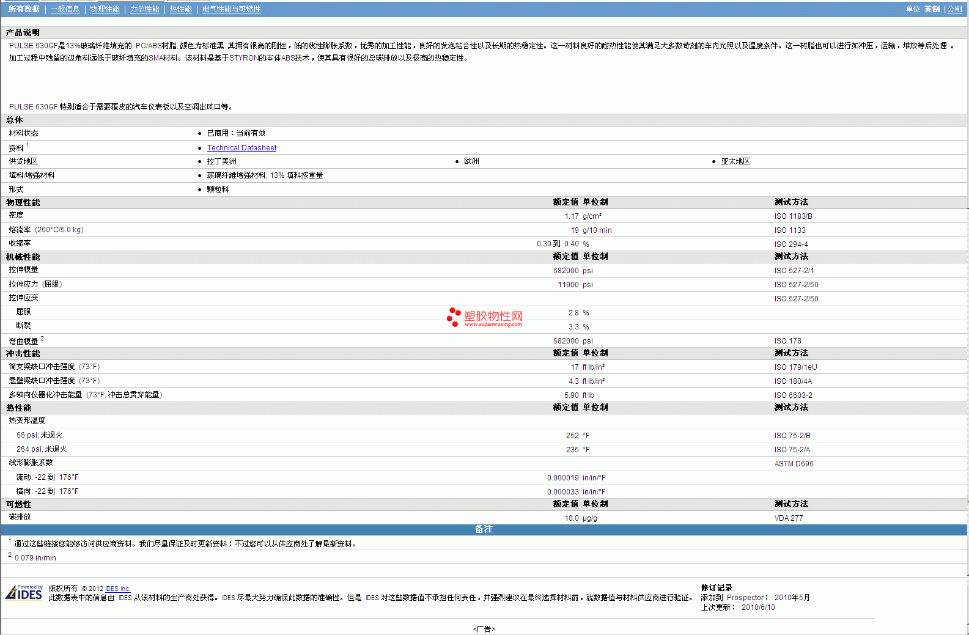Click the 可燃性 section heading

click(x=18, y=504)
